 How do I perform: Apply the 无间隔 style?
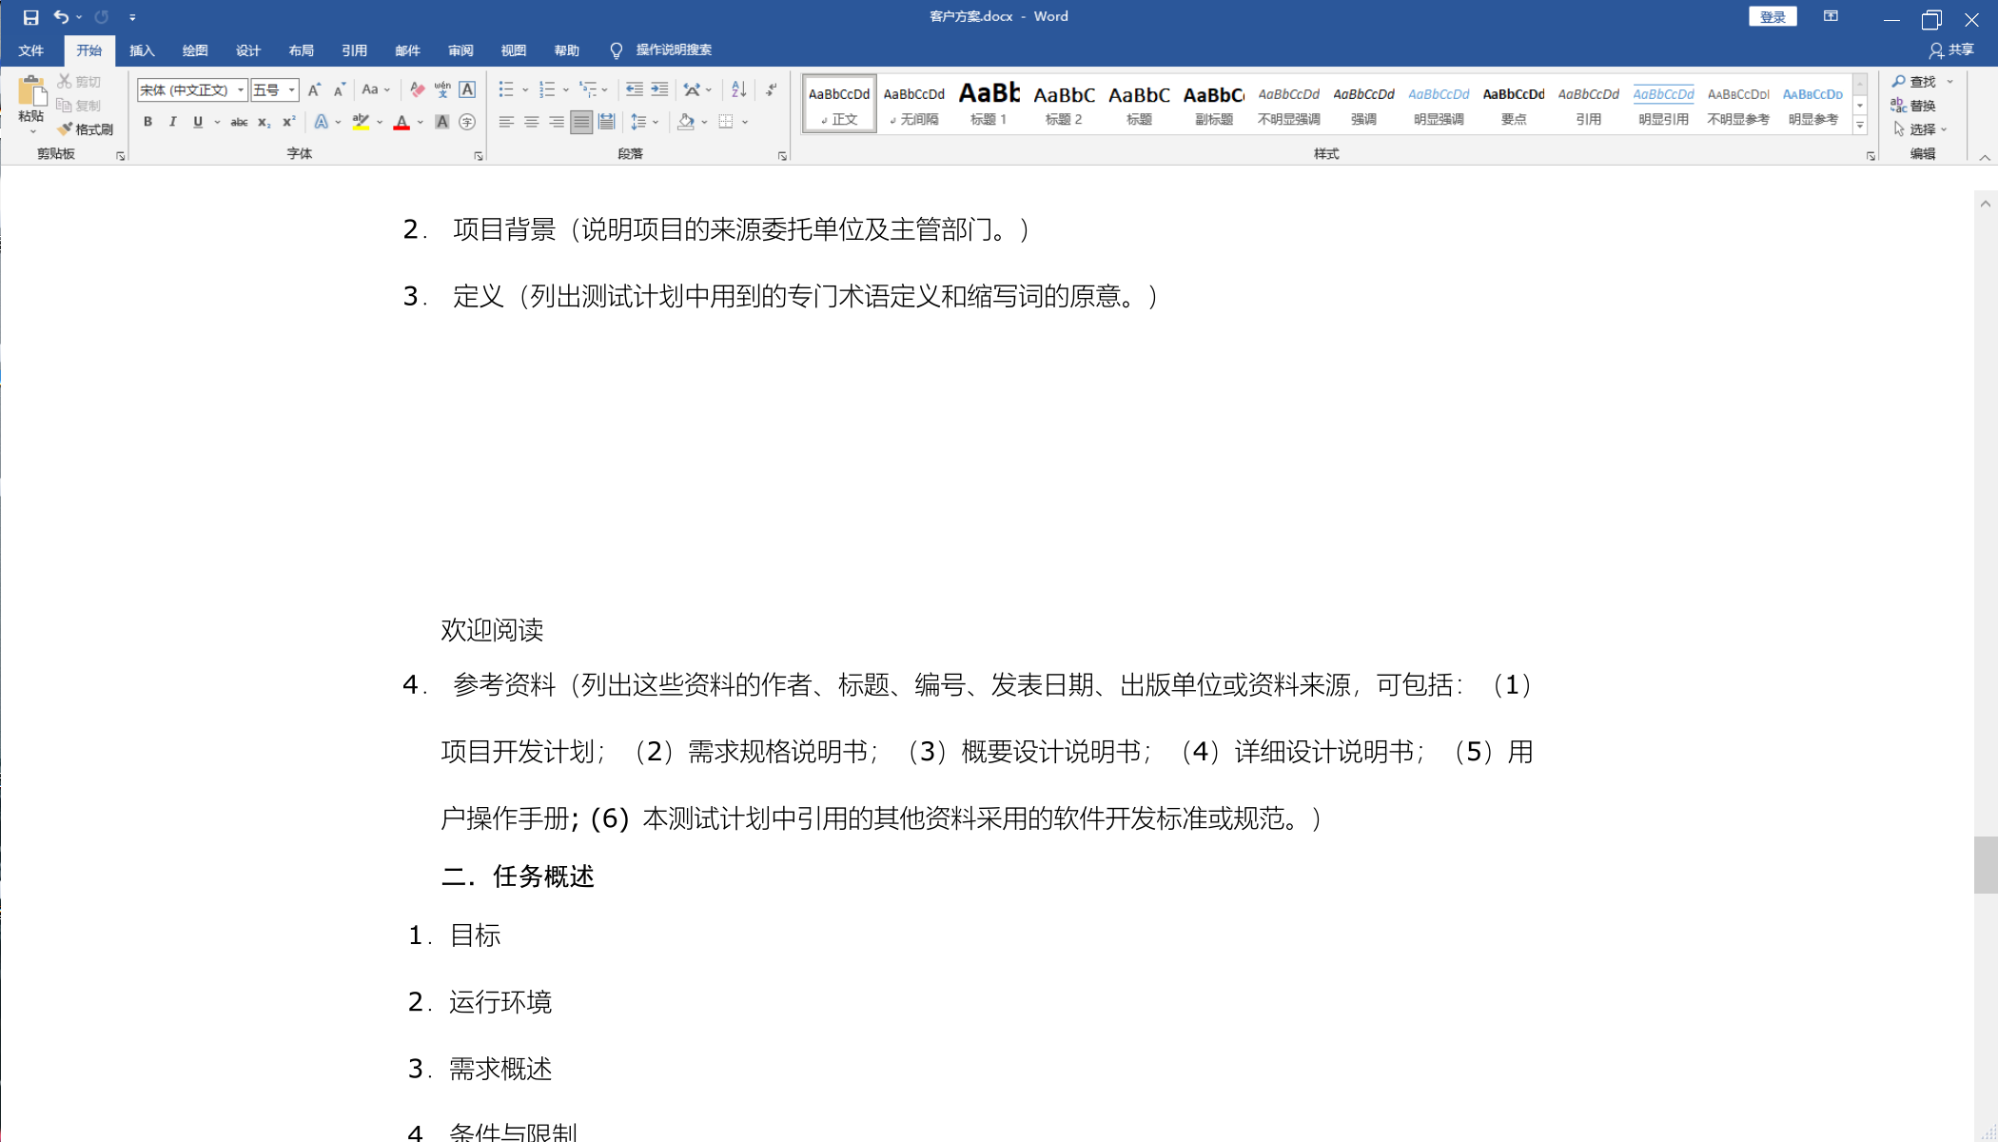(914, 105)
